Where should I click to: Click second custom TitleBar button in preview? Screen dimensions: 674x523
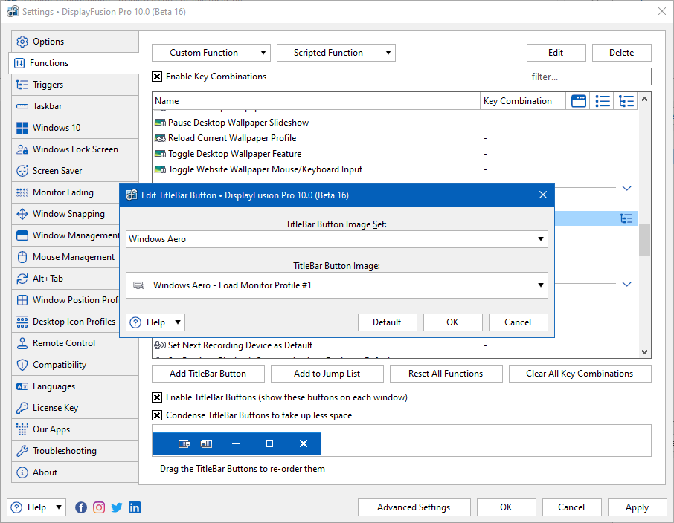point(206,444)
